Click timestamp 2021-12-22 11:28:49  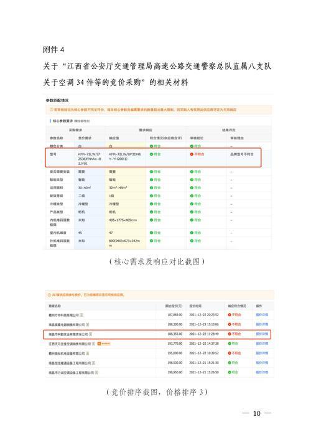pos(204,334)
